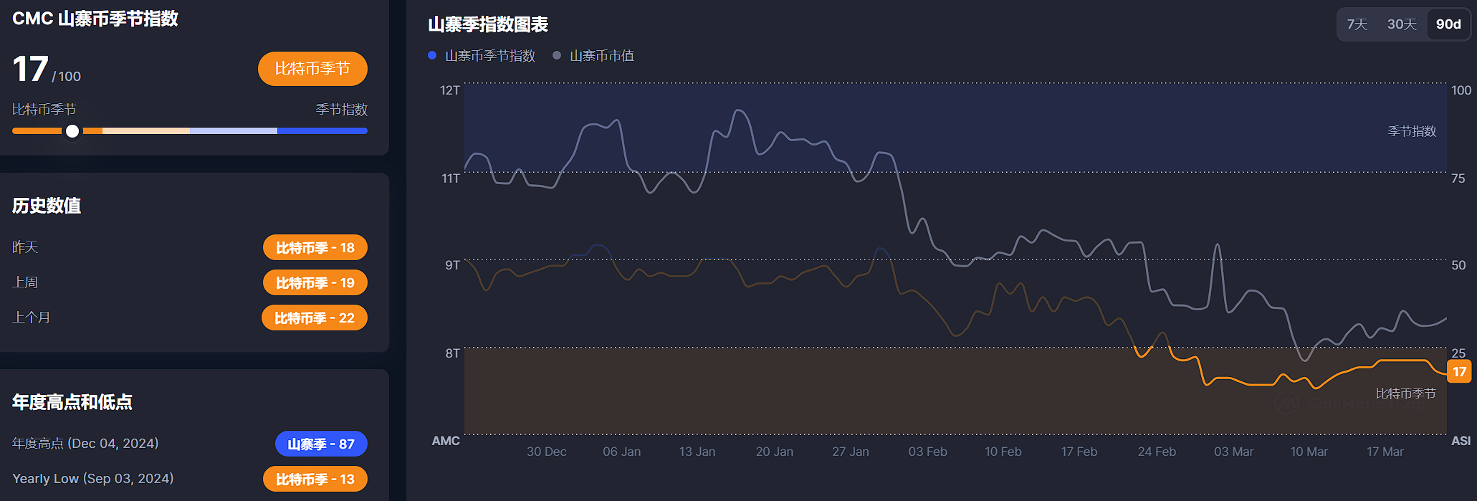1477x501 pixels.
Task: Switch chart range to 30天
Action: coord(1402,24)
